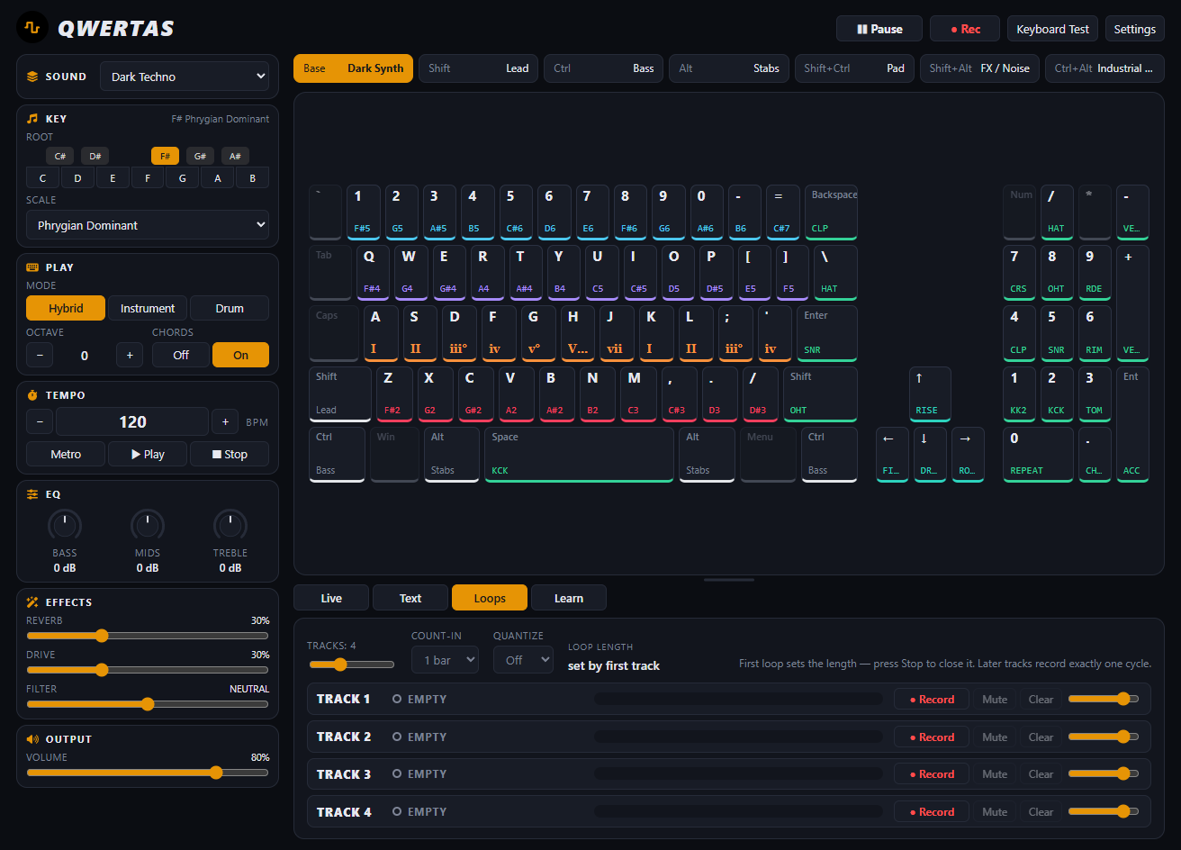Open the Quantize dropdown
Viewport: 1181px width, 850px height.
point(523,660)
